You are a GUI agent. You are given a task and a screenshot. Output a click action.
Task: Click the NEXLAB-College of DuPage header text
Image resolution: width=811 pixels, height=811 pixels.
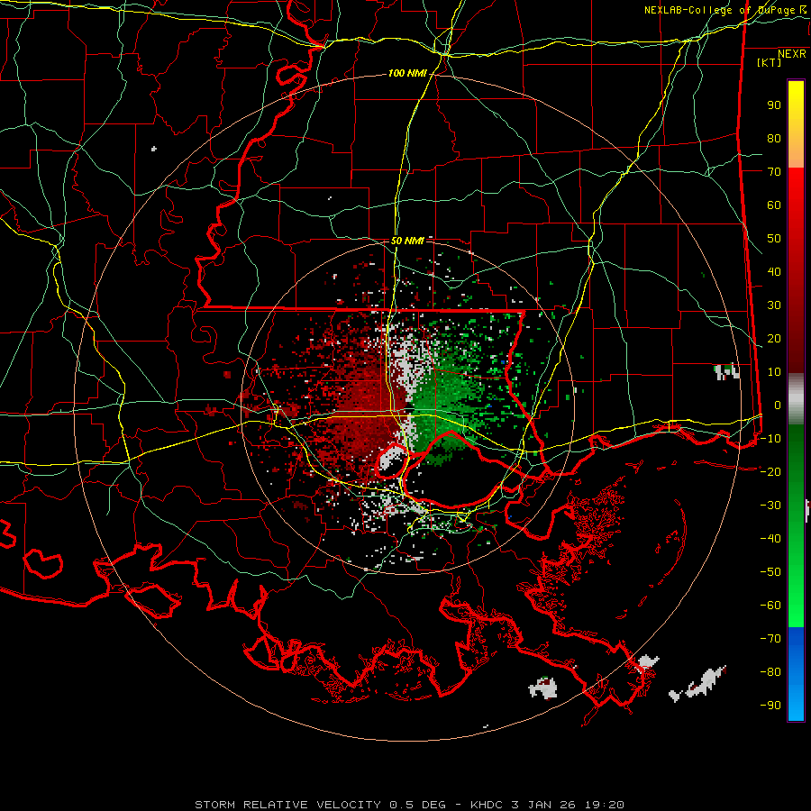[x=720, y=10]
